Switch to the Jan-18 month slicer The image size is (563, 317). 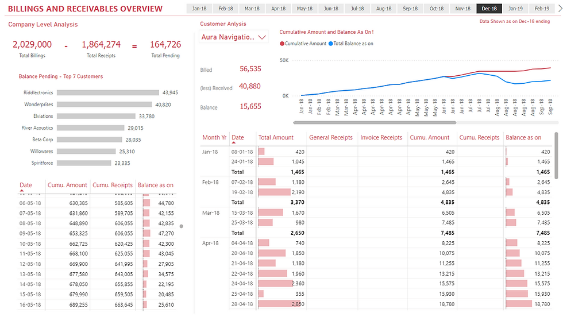click(x=199, y=9)
